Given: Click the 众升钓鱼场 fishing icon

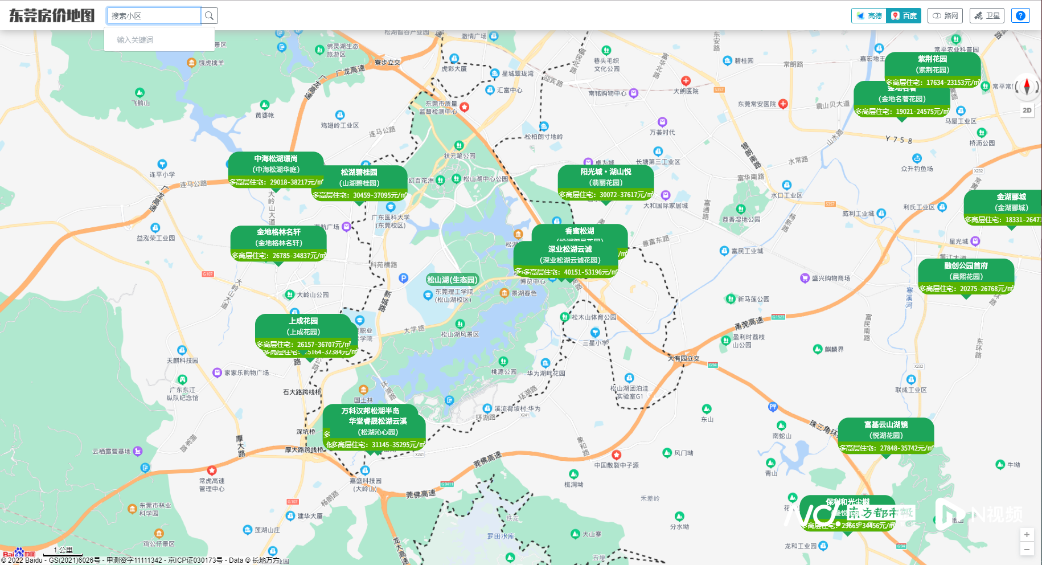Looking at the screenshot, I should click(917, 158).
